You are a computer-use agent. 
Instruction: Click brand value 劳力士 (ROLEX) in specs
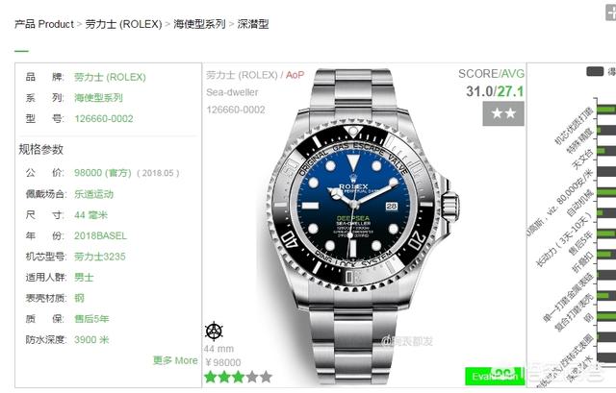110,77
